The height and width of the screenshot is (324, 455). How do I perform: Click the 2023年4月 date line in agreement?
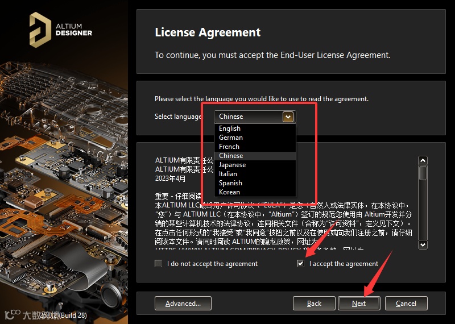tap(170, 178)
